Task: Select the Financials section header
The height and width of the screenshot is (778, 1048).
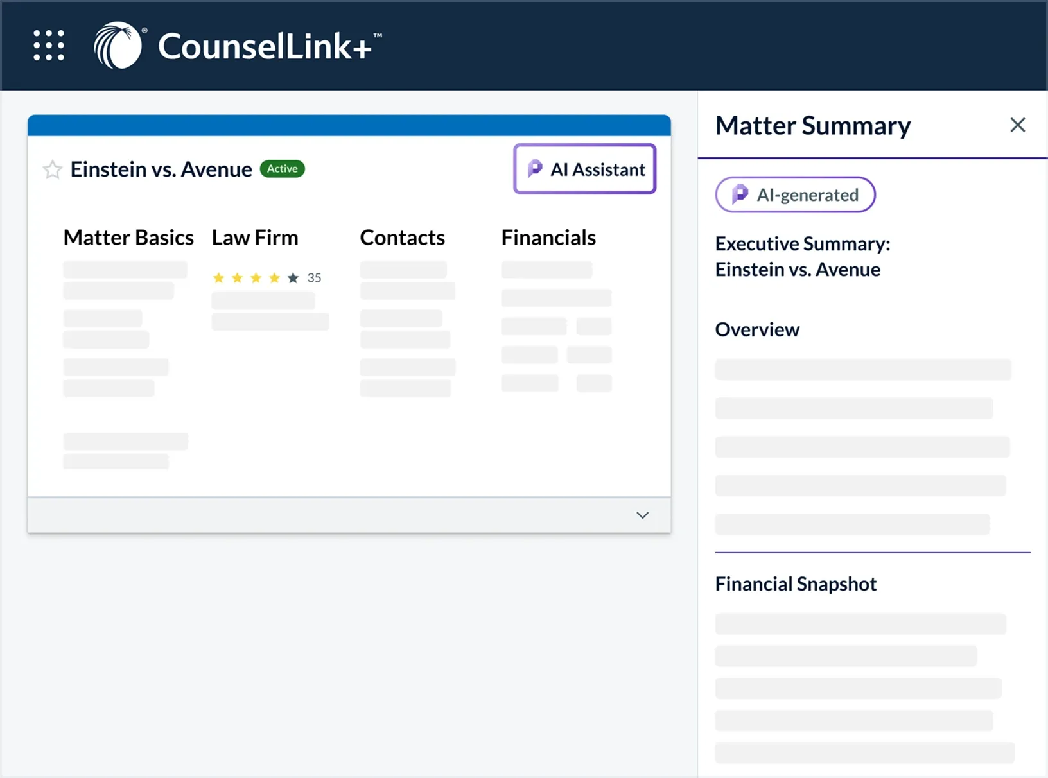Action: (548, 237)
